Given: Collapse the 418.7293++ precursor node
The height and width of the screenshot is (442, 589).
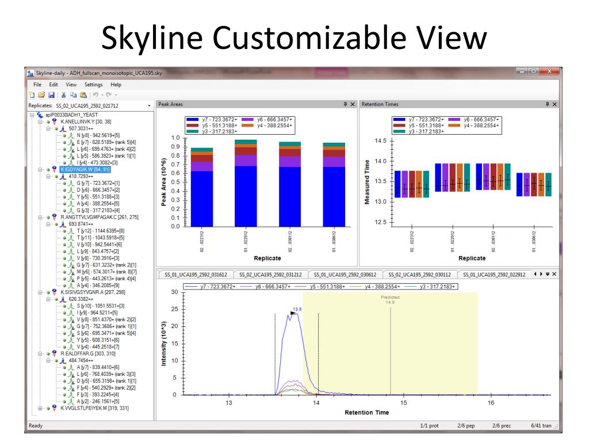Looking at the screenshot, I should coord(48,176).
